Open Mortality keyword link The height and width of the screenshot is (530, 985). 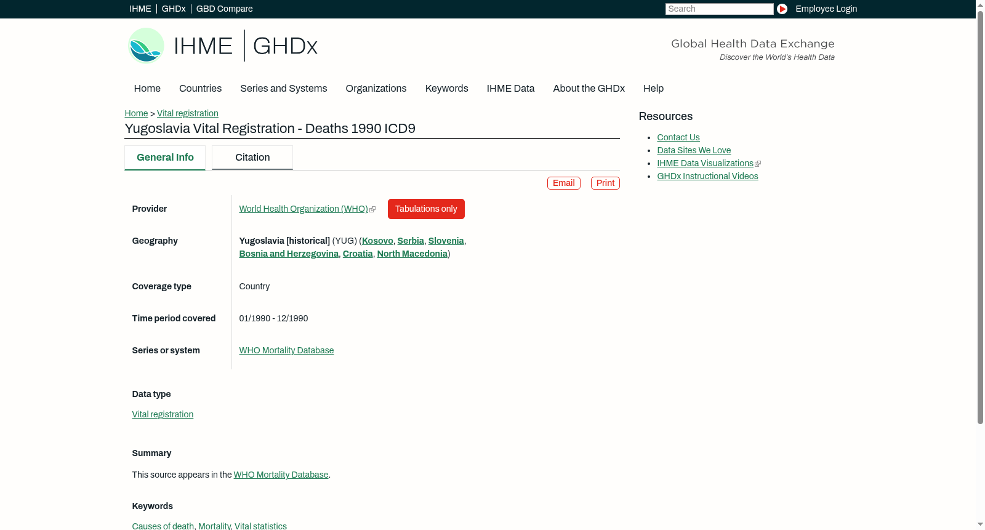click(x=214, y=526)
